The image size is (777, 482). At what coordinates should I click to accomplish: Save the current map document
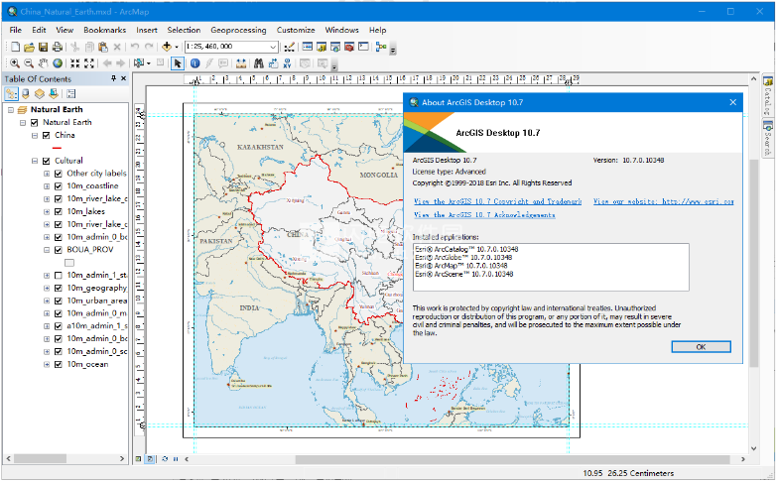[43, 47]
